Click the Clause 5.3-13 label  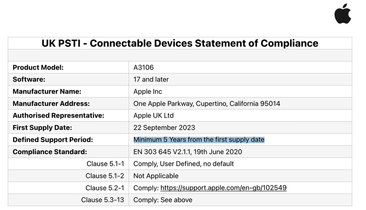pos(102,200)
